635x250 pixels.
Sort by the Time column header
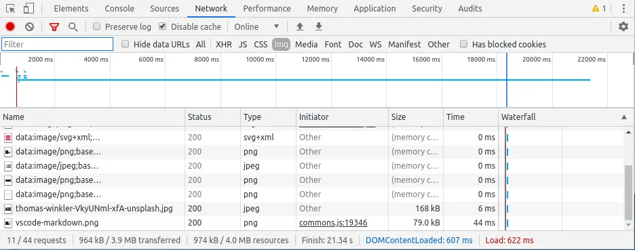click(471, 117)
